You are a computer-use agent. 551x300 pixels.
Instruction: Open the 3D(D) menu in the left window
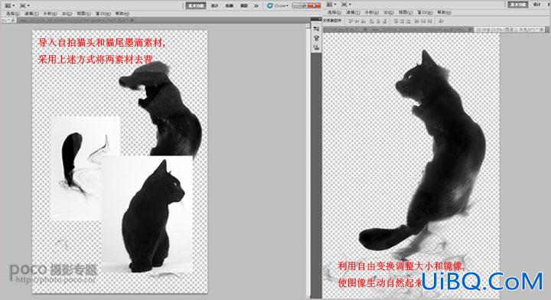click(67, 13)
